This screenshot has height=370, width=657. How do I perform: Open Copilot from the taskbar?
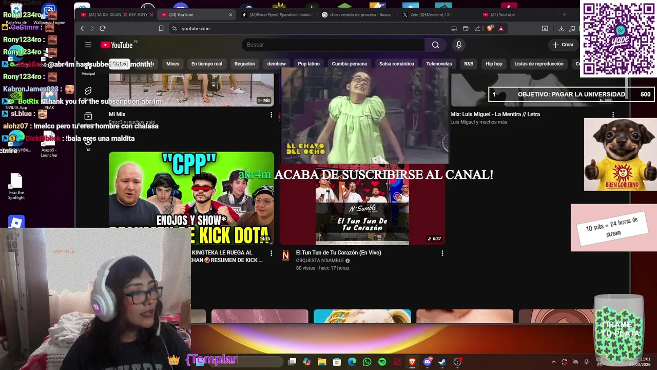(307, 362)
